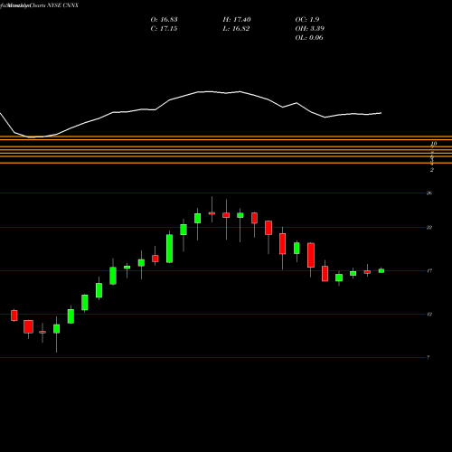The width and height of the screenshot is (452, 452).
Task: Click the tallest green candlestick body
Action: click(x=170, y=249)
